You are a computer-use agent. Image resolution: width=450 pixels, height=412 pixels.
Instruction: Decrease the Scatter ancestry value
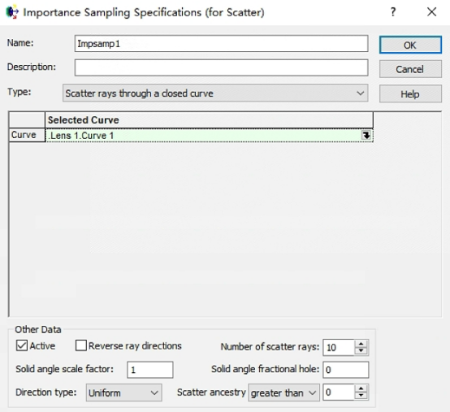361,397
